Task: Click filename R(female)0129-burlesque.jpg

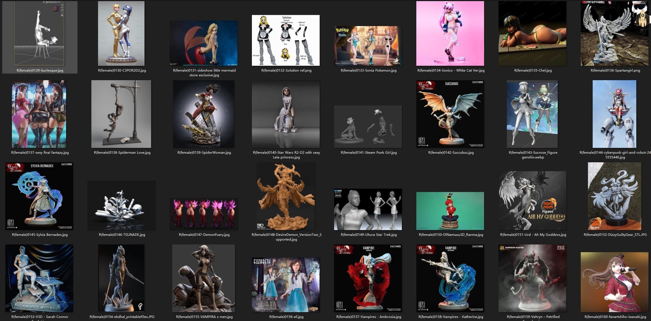Action: coord(40,71)
